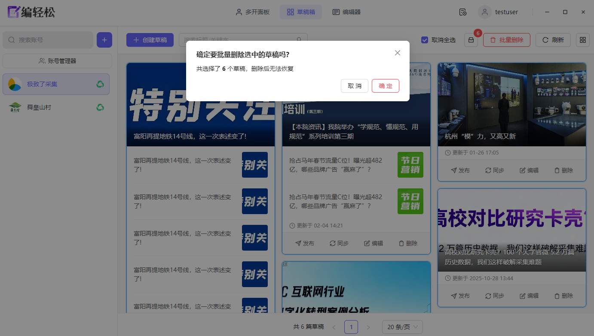Sync the 杭州“模”力 draft
Viewport: 594px width, 336px height.
pos(495,170)
